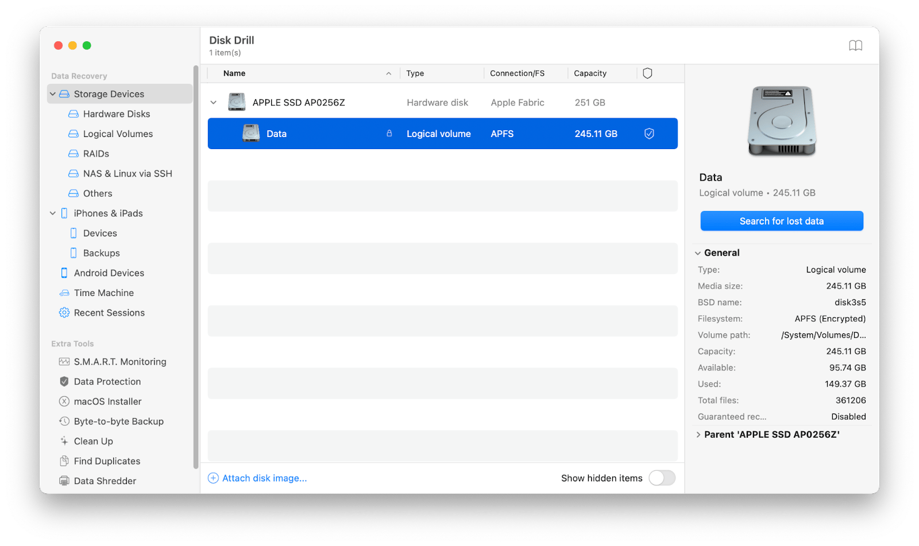Click the 95.74 GB available value

click(x=848, y=368)
